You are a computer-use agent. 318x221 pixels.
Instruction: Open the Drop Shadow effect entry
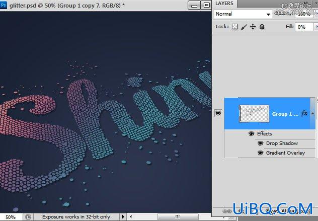[282, 143]
